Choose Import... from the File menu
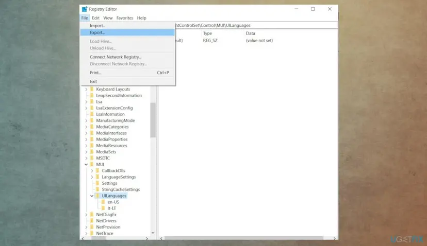The image size is (427, 246). click(127, 26)
